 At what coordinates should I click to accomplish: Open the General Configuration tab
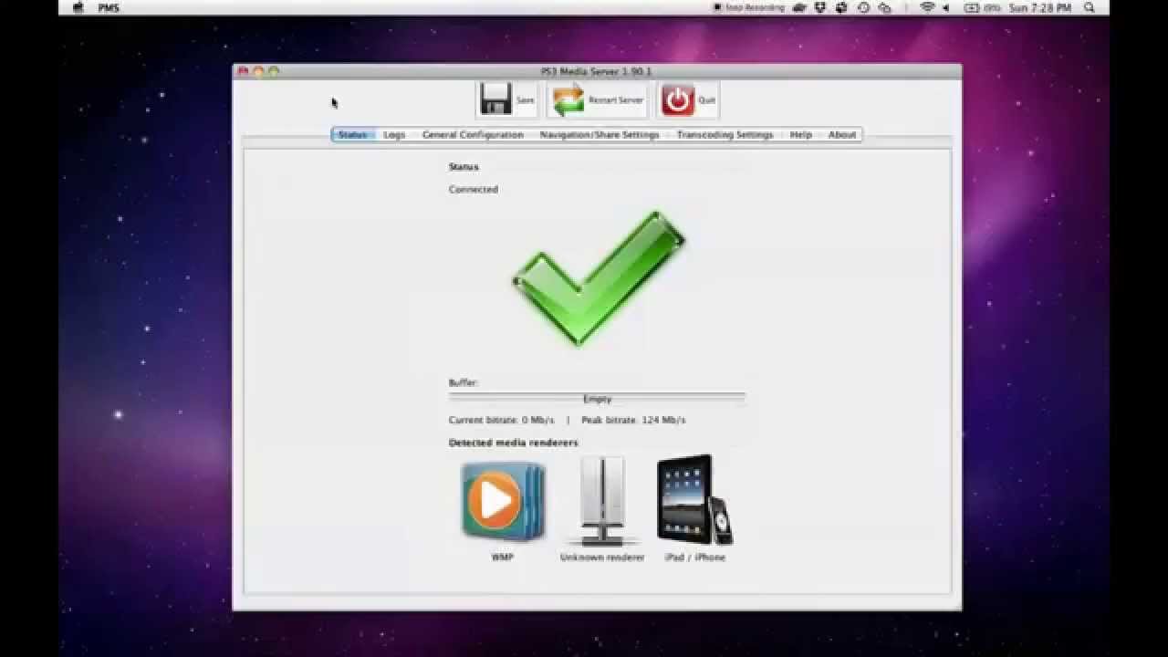click(x=473, y=134)
